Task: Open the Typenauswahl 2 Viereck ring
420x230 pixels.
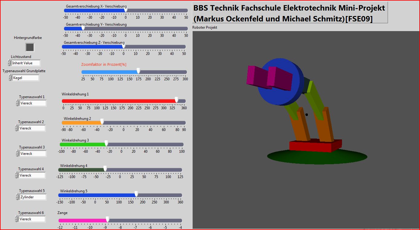Action: coord(32,128)
